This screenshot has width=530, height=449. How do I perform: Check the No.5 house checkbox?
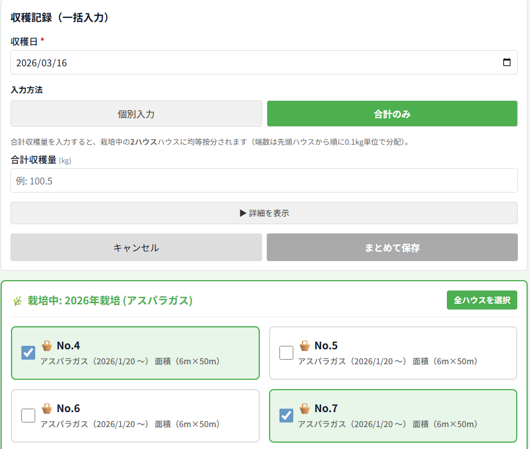286,353
